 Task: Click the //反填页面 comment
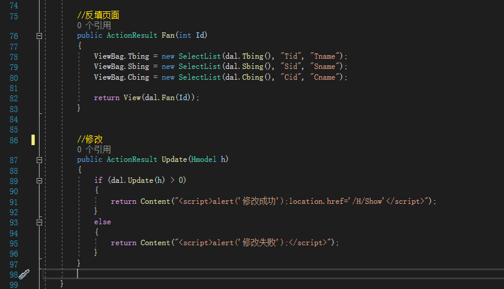[99, 16]
